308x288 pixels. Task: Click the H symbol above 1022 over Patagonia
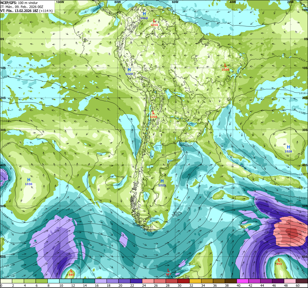pyautogui.click(x=162, y=181)
